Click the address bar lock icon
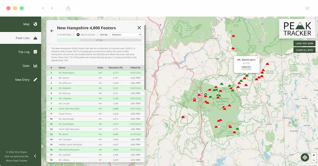This screenshot has width=318, height=166. pyautogui.click(x=68, y=8)
